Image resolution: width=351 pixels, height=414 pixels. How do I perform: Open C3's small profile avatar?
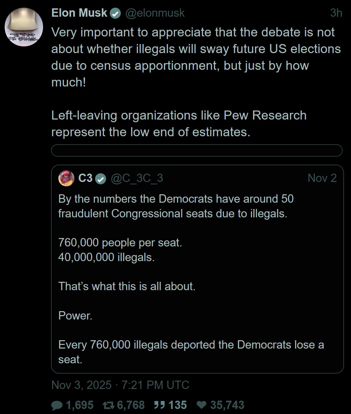66,178
